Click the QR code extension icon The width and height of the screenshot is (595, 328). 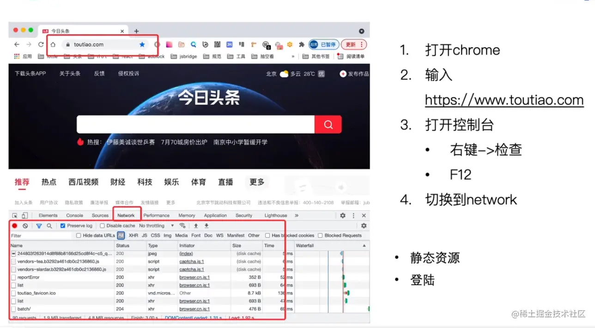click(217, 44)
